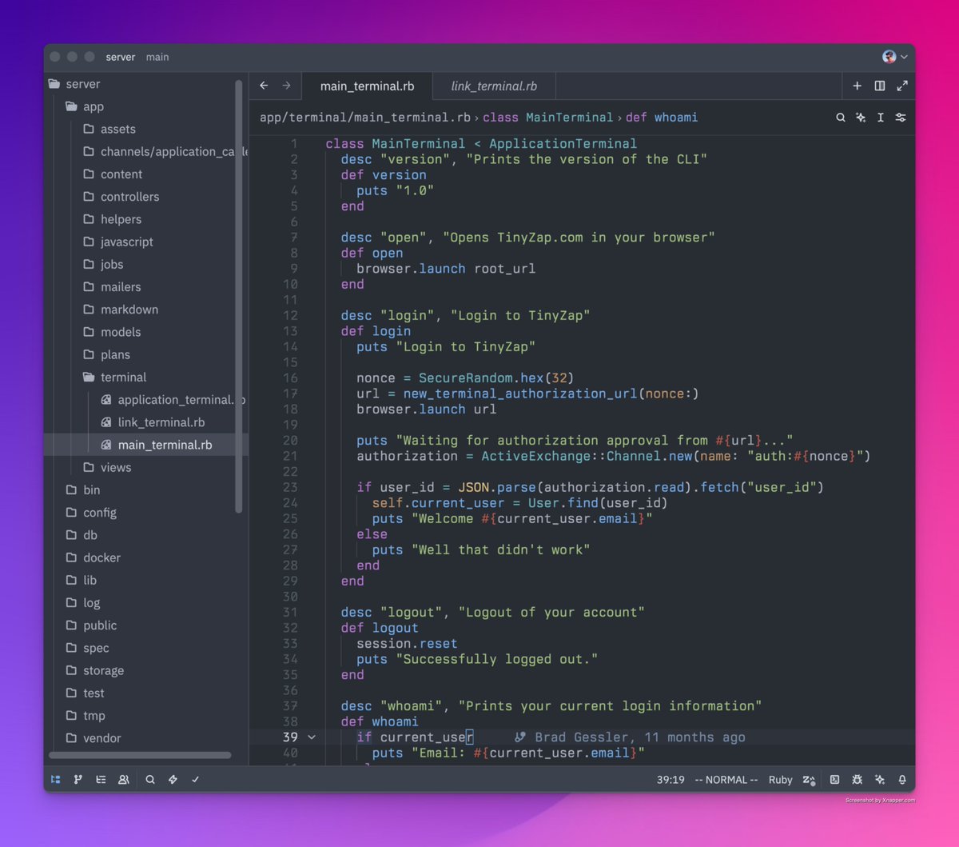Click the server project name in title bar

click(121, 57)
